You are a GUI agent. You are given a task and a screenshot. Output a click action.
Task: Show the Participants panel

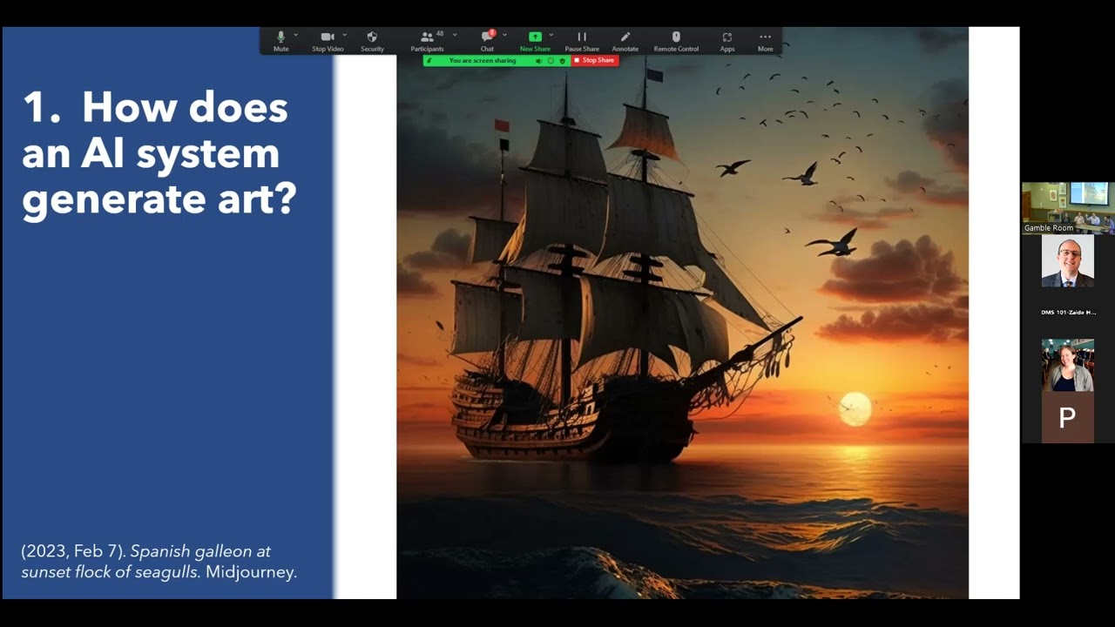(x=427, y=41)
